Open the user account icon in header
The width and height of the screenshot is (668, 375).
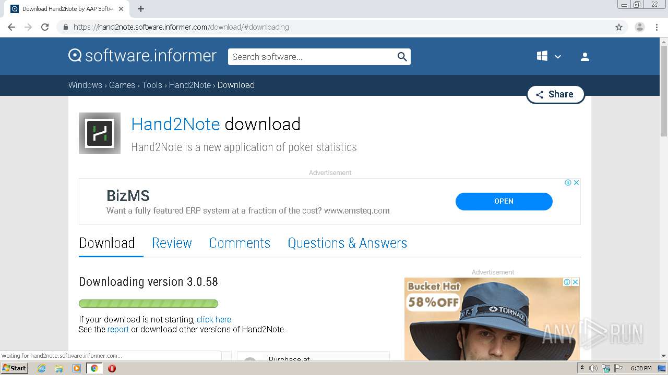[585, 57]
